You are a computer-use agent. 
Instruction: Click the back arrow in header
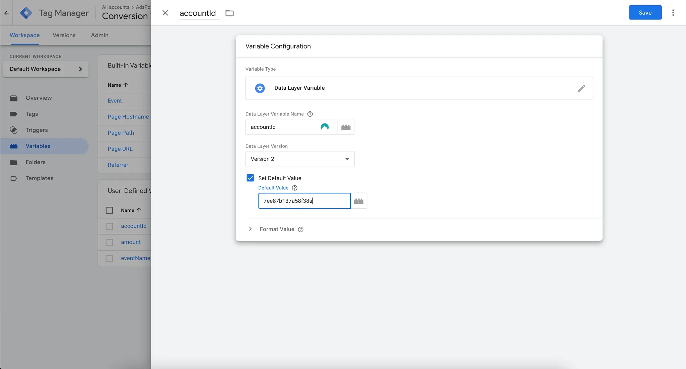[6, 13]
